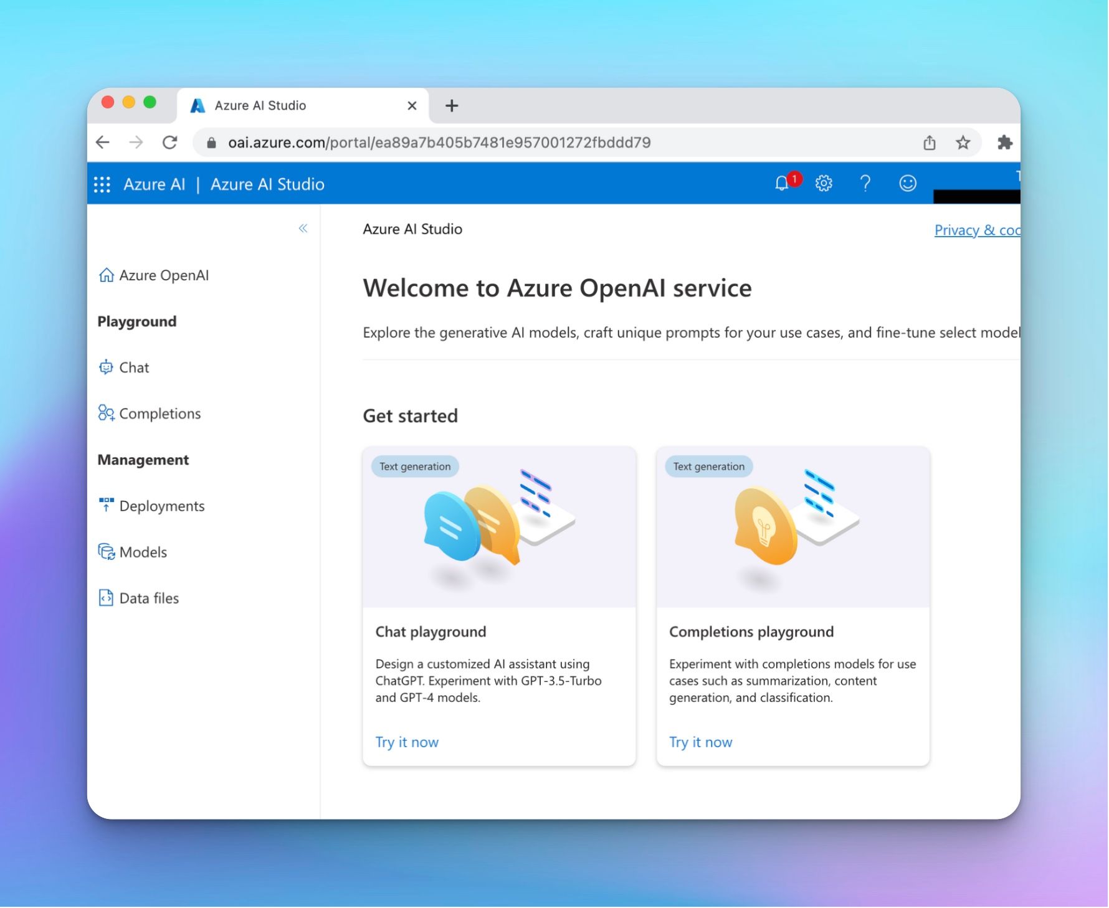Click the Chat bot icon in the sidebar
Screen dimensions: 1109x908
(x=107, y=367)
